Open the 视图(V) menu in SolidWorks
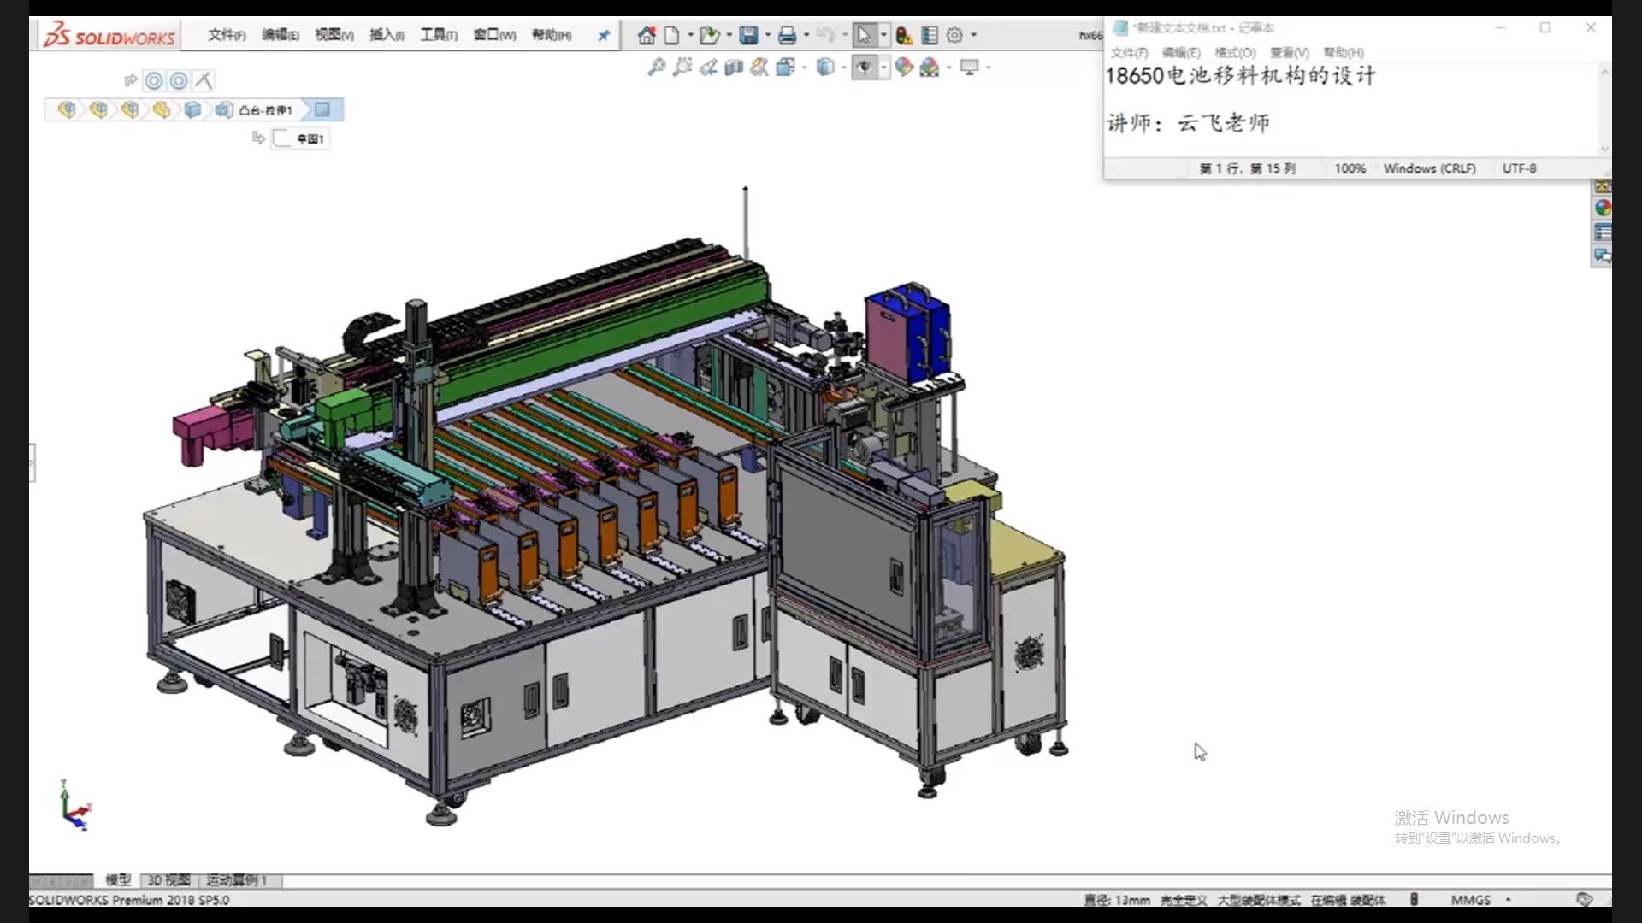This screenshot has width=1642, height=923. tap(334, 35)
